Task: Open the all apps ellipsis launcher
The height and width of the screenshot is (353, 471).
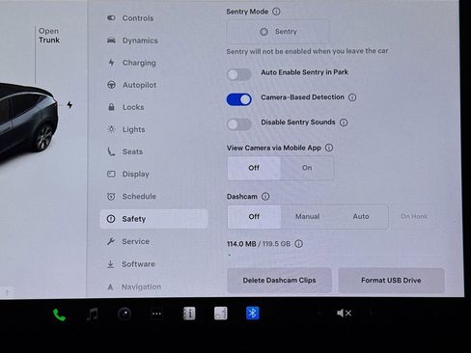Action: (x=156, y=313)
